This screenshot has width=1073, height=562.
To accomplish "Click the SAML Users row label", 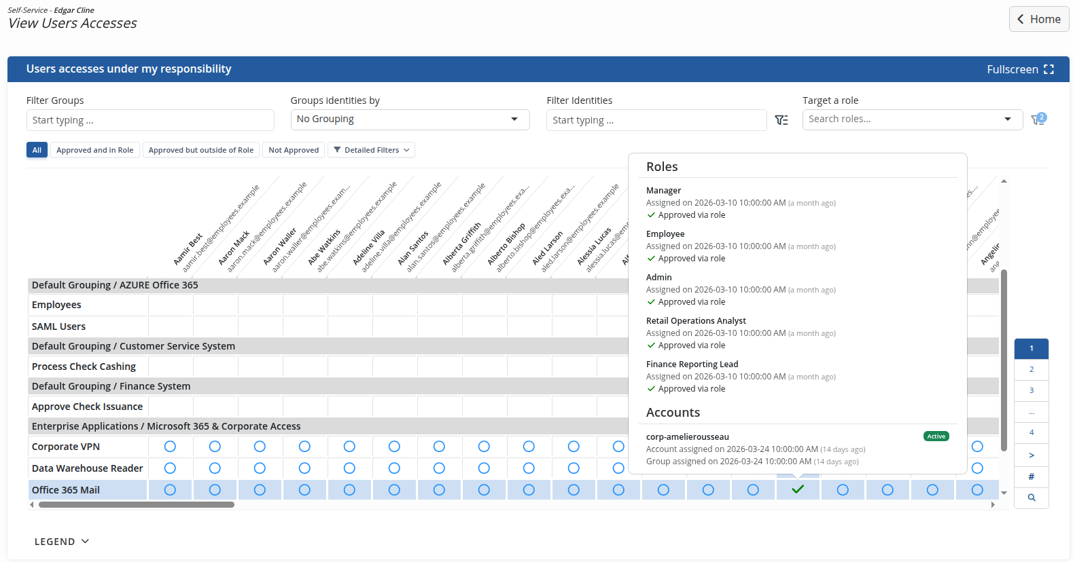I will (58, 326).
